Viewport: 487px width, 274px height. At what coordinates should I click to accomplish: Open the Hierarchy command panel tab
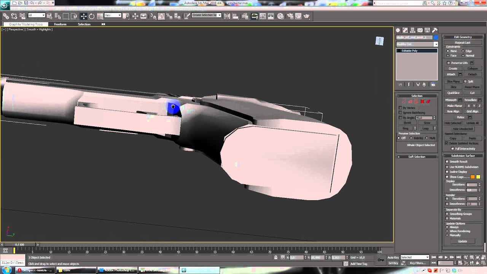pyautogui.click(x=413, y=30)
